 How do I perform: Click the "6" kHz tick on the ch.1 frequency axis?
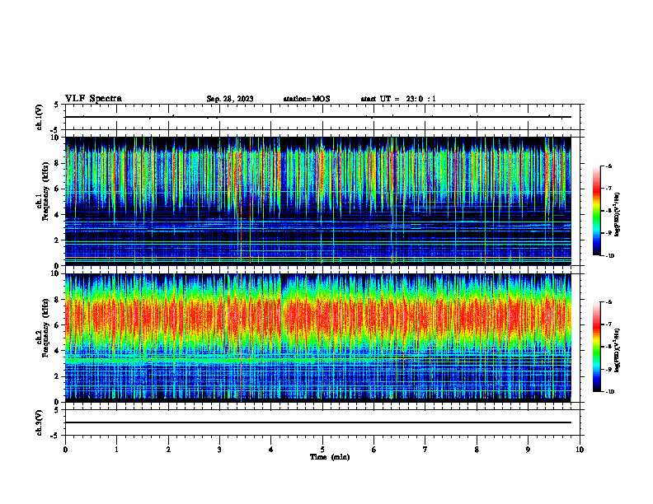[58, 189]
